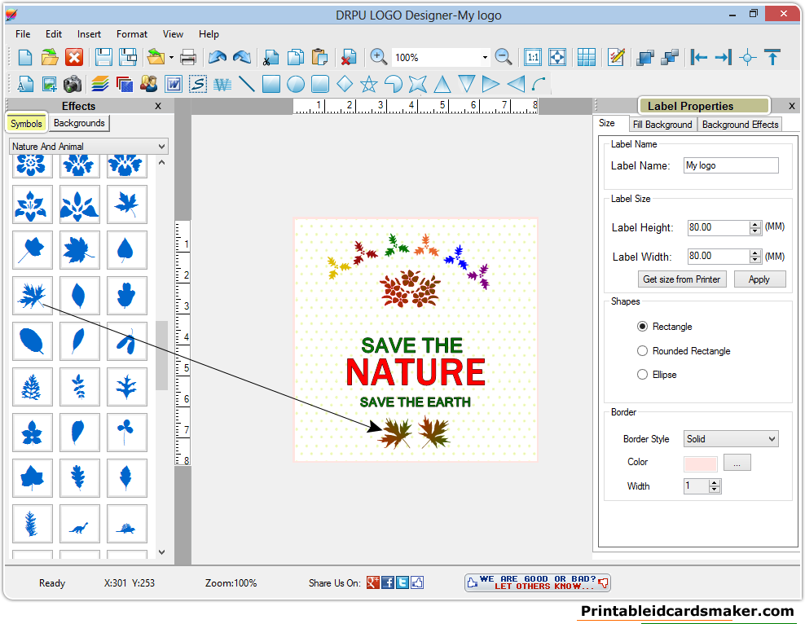This screenshot has width=805, height=624.
Task: Click the Align Center crosshair icon
Action: coord(747,57)
